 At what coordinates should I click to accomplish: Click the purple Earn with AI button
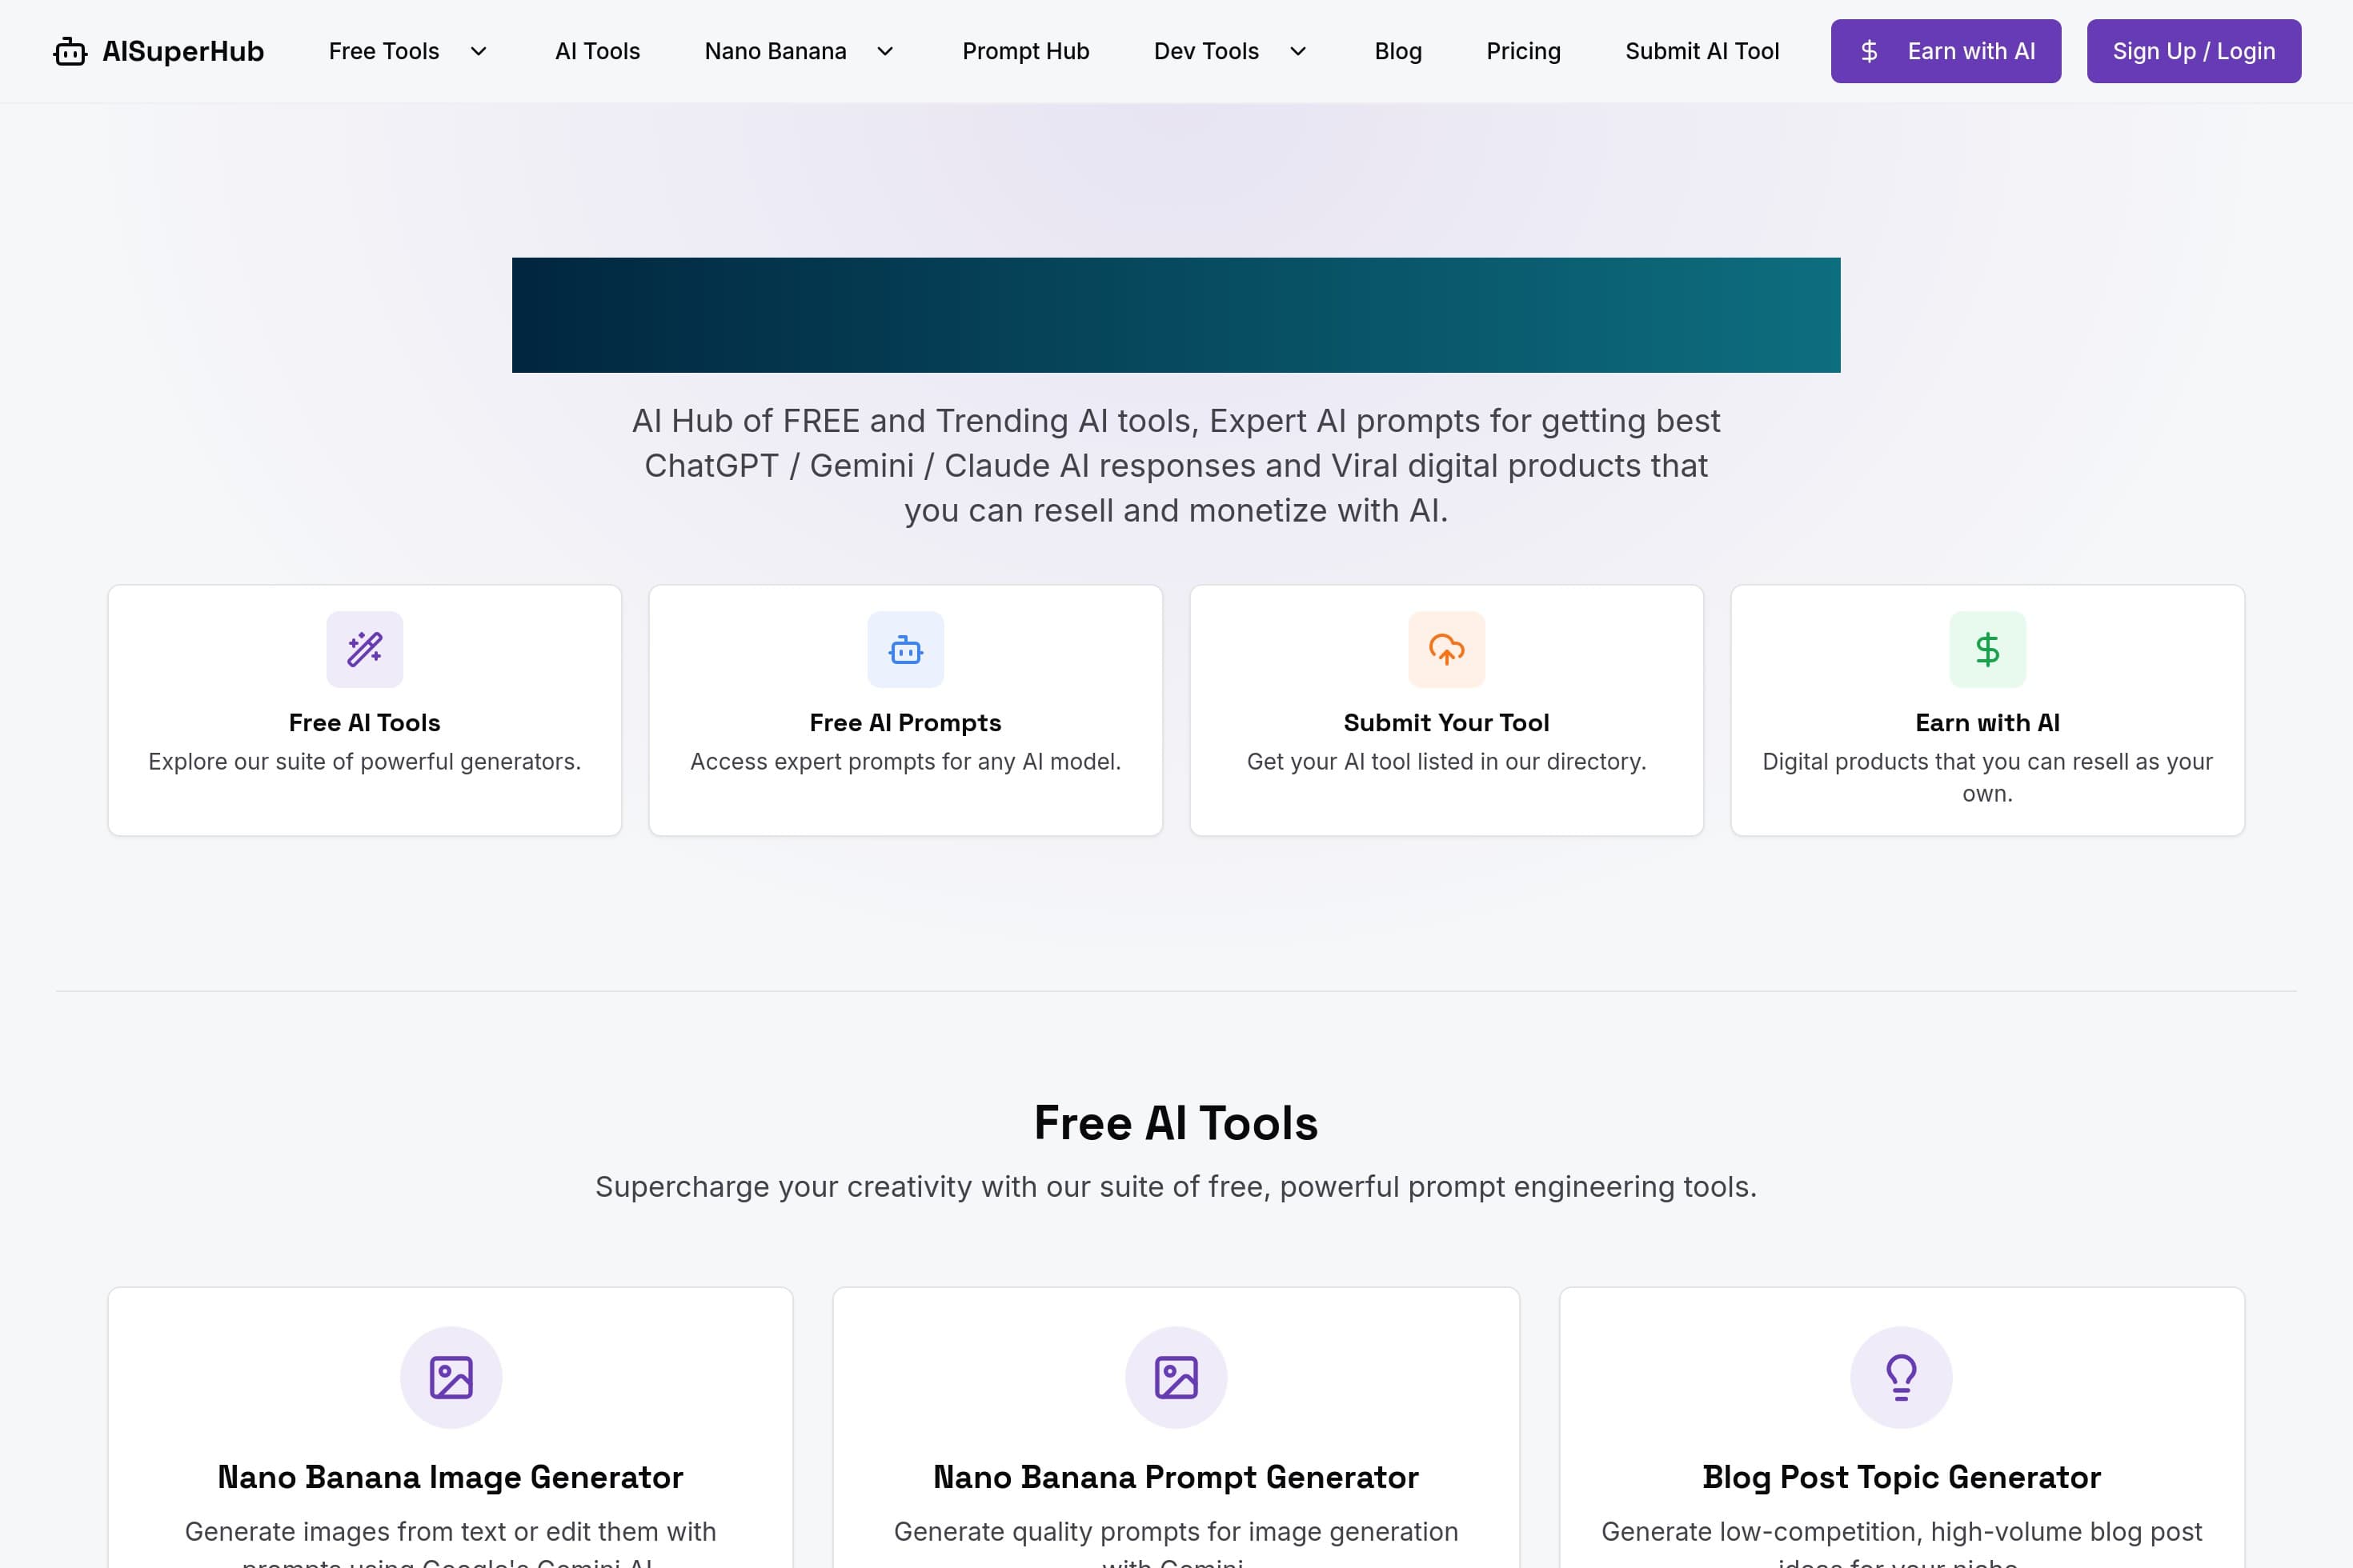tap(1946, 51)
